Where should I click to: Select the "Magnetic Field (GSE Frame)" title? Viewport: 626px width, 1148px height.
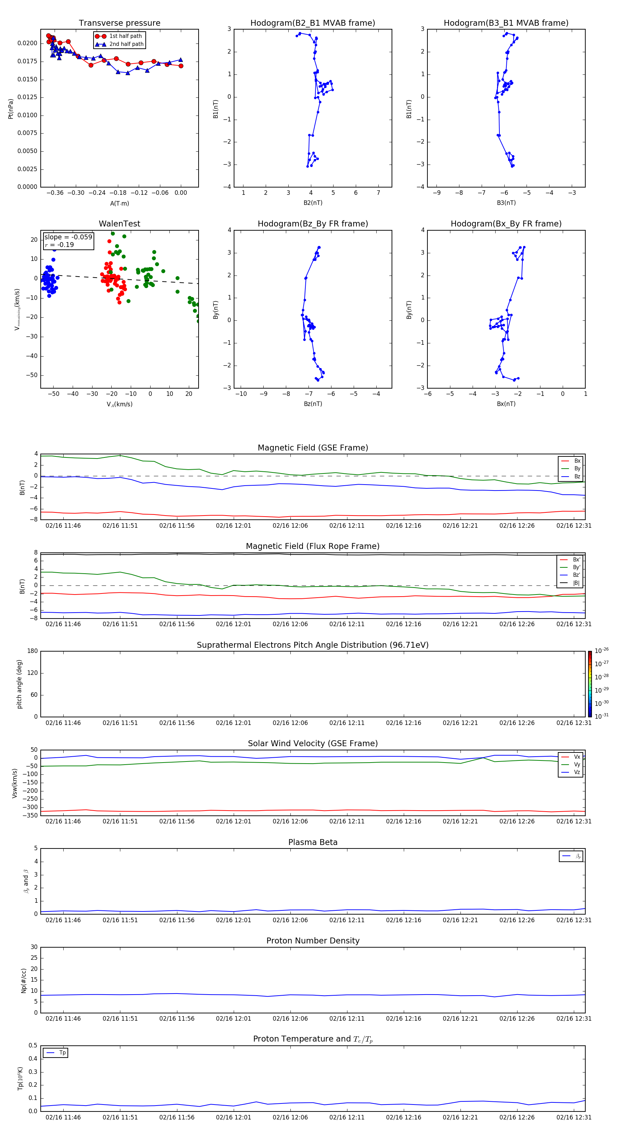pos(313,448)
